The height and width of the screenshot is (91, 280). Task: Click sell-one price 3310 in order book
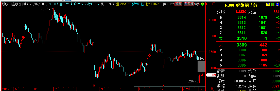(242, 38)
